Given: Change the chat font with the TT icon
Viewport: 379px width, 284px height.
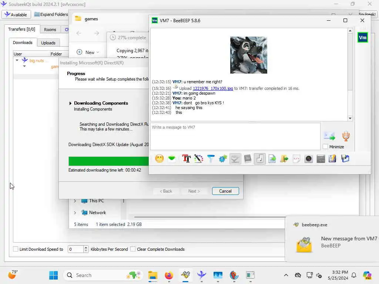Looking at the screenshot, I should [x=186, y=159].
